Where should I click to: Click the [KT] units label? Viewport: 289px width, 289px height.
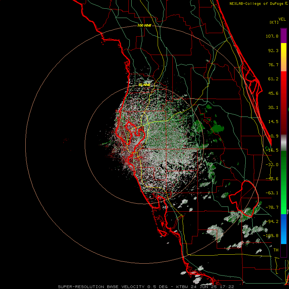coord(274,22)
